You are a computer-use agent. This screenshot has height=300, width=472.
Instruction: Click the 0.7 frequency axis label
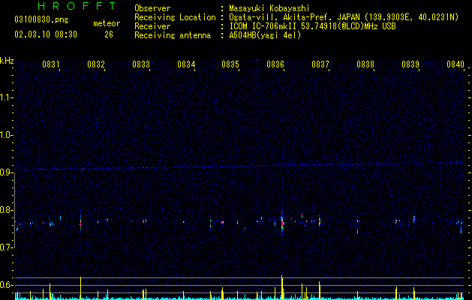click(x=6, y=247)
